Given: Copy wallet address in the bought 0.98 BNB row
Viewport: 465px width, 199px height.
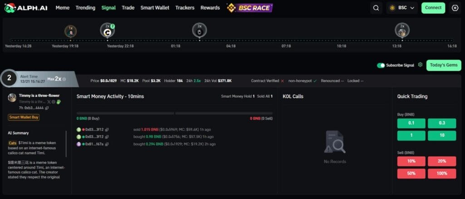Looking at the screenshot, I should [x=107, y=137].
